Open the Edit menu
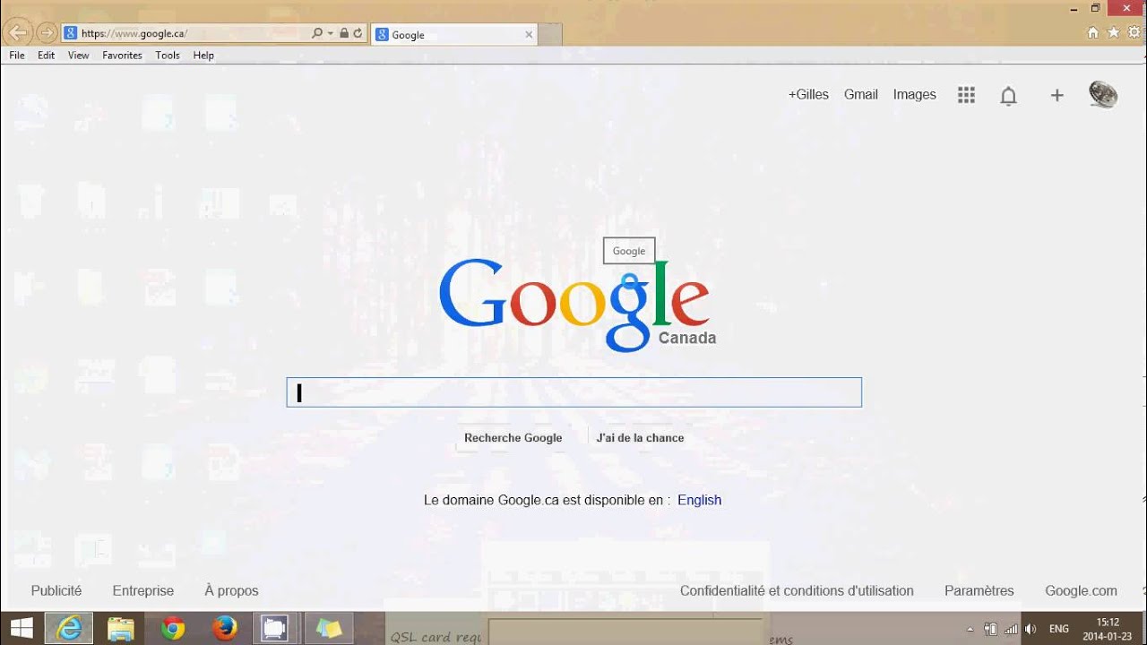Viewport: 1147px width, 645px height. tap(47, 56)
